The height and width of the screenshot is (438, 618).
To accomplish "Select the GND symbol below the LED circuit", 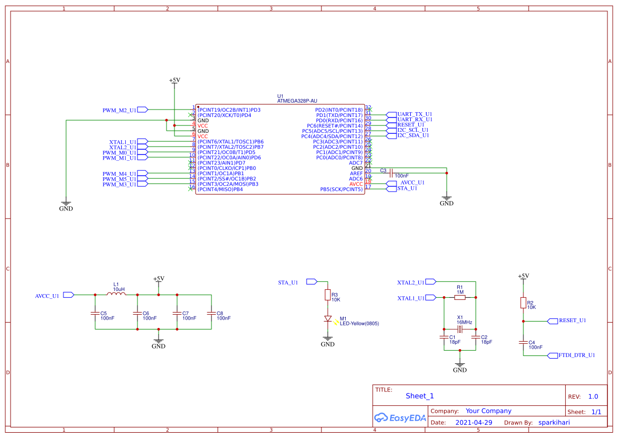I will [327, 337].
